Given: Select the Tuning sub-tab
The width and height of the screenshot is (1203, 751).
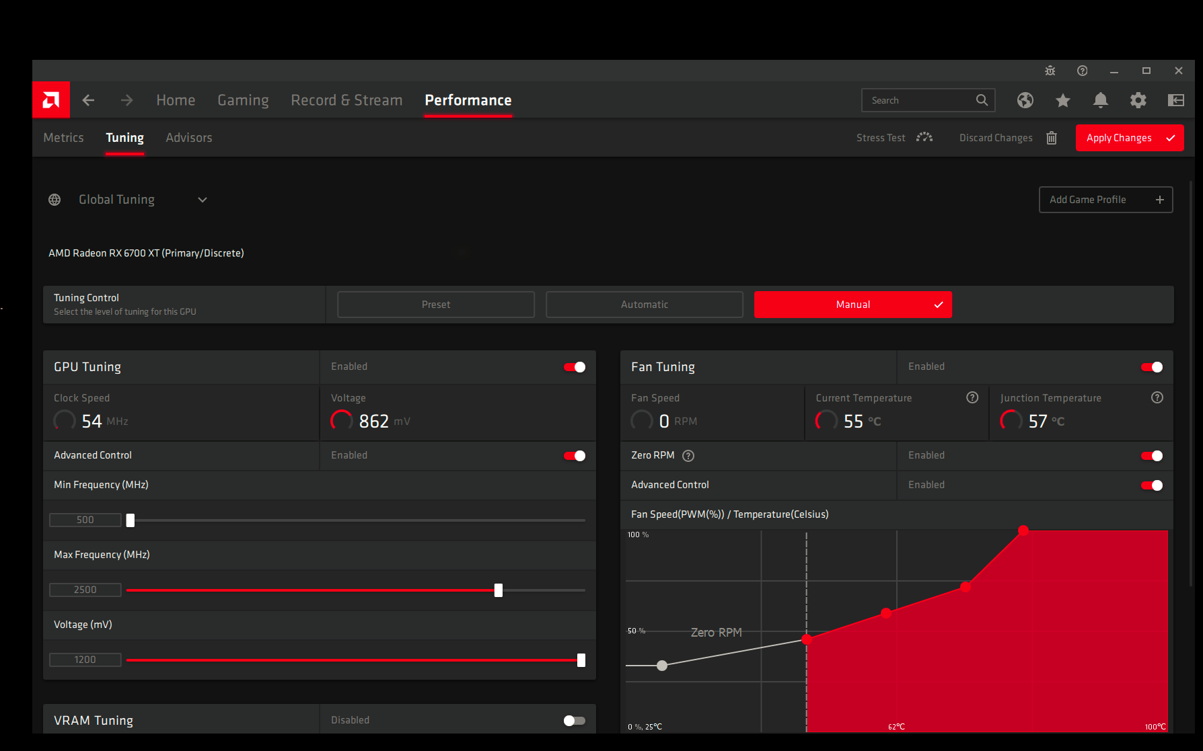Looking at the screenshot, I should tap(124, 138).
